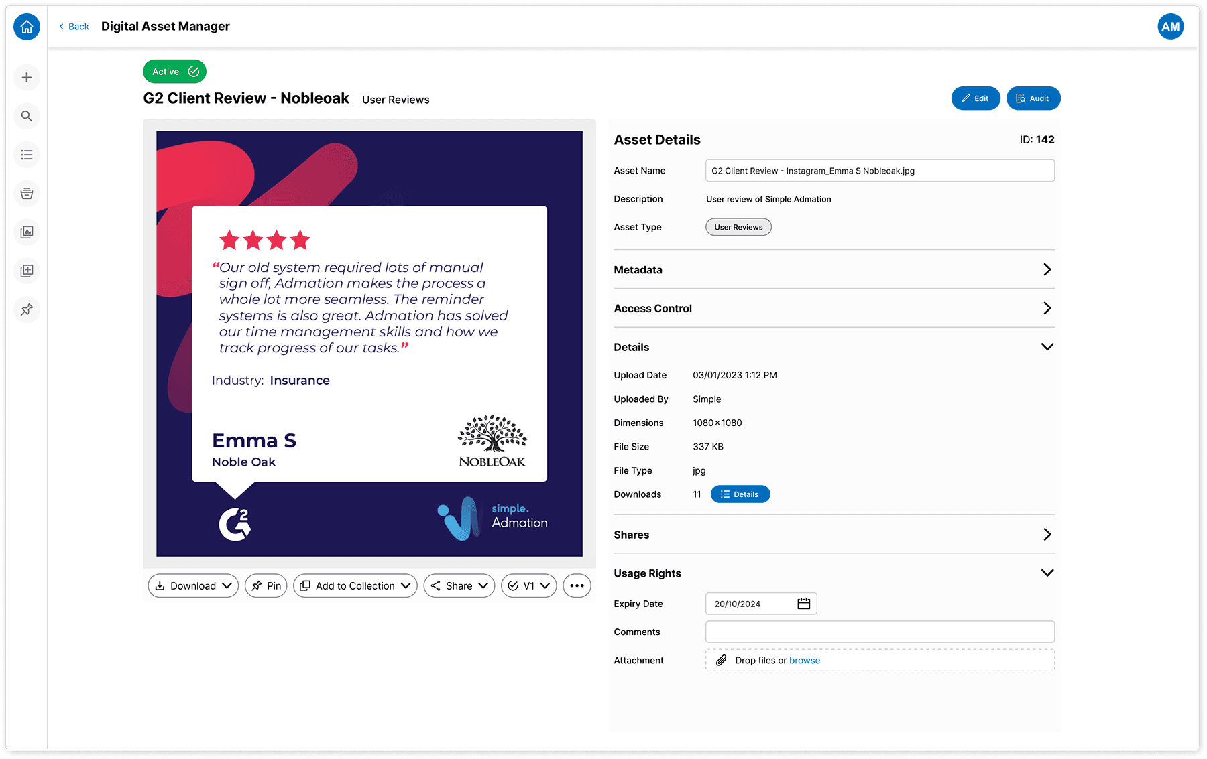Click Back to return to previous page
The height and width of the screenshot is (759, 1207).
point(73,26)
